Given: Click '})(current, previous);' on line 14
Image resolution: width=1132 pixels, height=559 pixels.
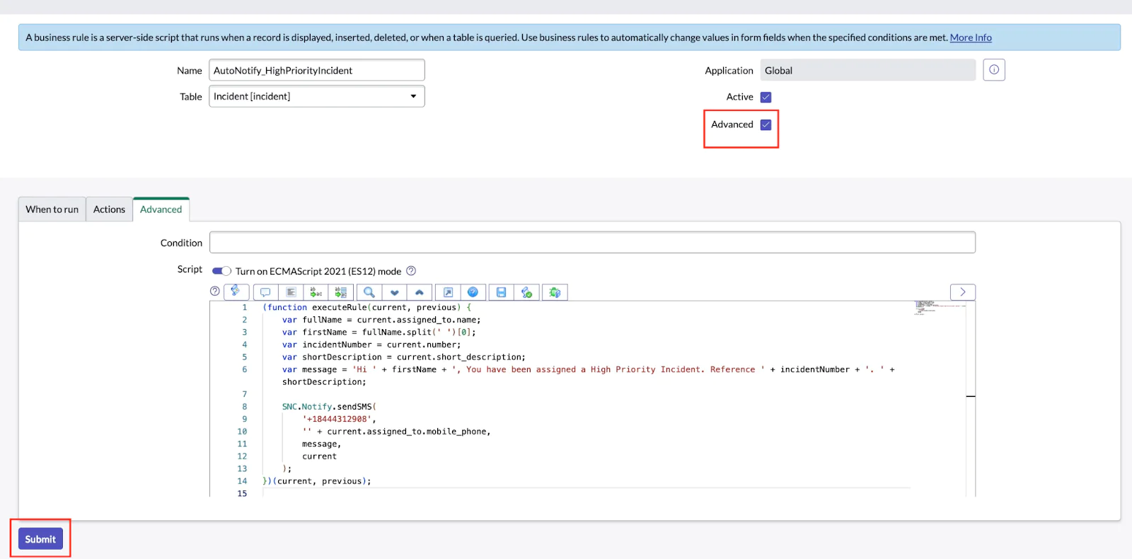Looking at the screenshot, I should tap(317, 481).
